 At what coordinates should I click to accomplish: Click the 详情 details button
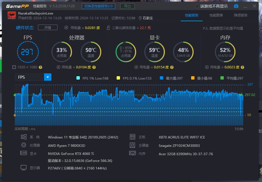click(48, 27)
